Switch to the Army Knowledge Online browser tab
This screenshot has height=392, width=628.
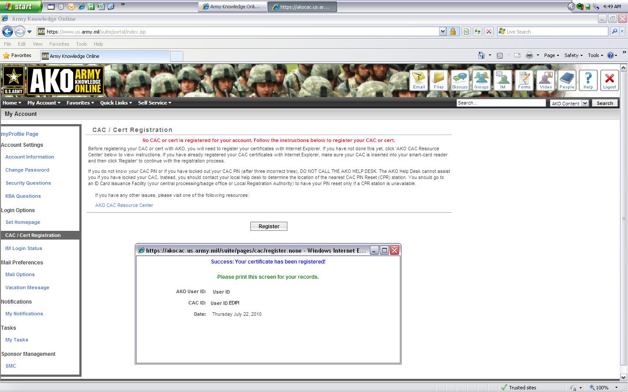(x=105, y=56)
